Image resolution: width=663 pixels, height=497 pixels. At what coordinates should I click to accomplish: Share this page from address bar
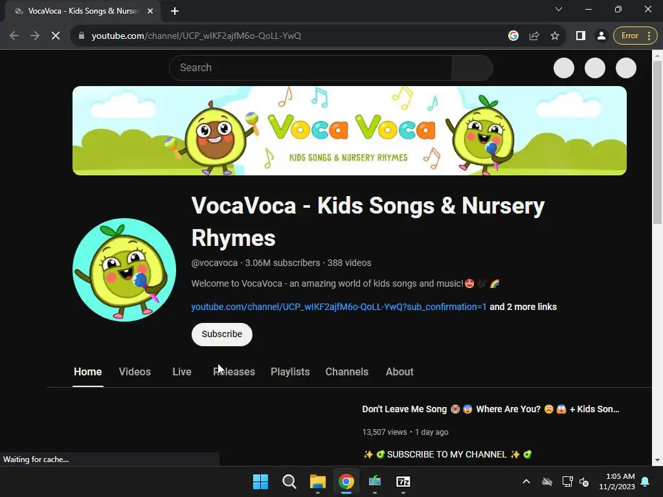(534, 36)
